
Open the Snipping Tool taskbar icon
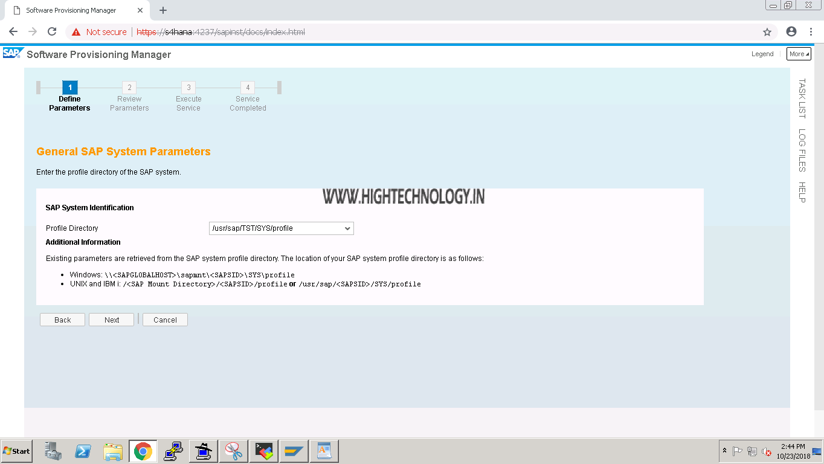click(x=234, y=451)
